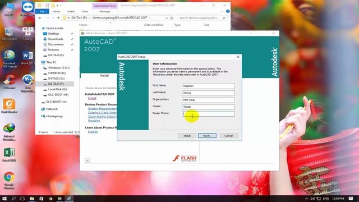This screenshot has height=202, width=359.
Task: Open System Requirements link
Action: pos(102,108)
